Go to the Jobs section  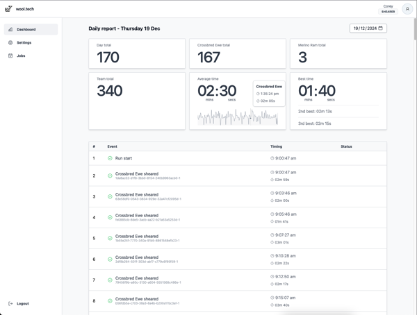pyautogui.click(x=21, y=56)
